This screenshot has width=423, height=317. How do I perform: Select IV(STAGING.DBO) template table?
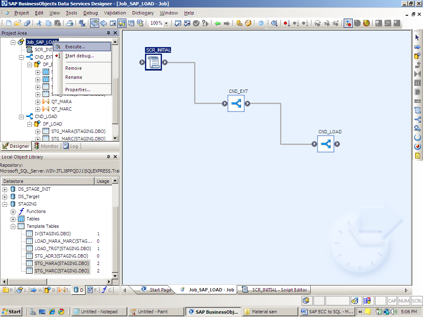click(52, 234)
